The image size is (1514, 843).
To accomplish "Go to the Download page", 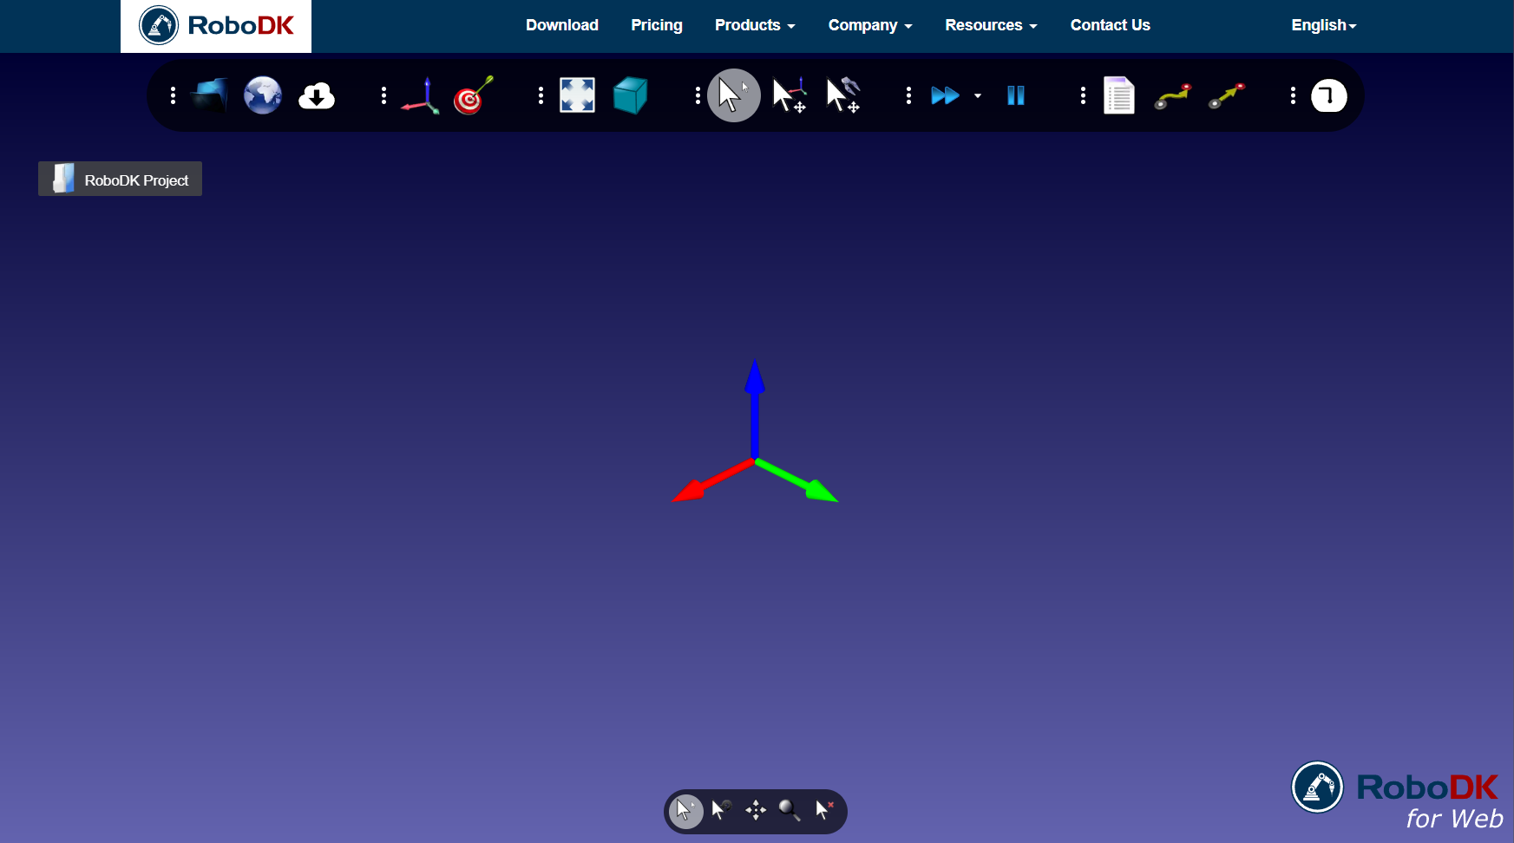I will point(561,25).
